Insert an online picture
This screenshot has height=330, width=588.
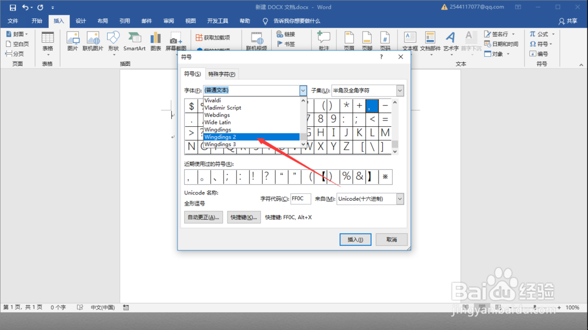(93, 41)
